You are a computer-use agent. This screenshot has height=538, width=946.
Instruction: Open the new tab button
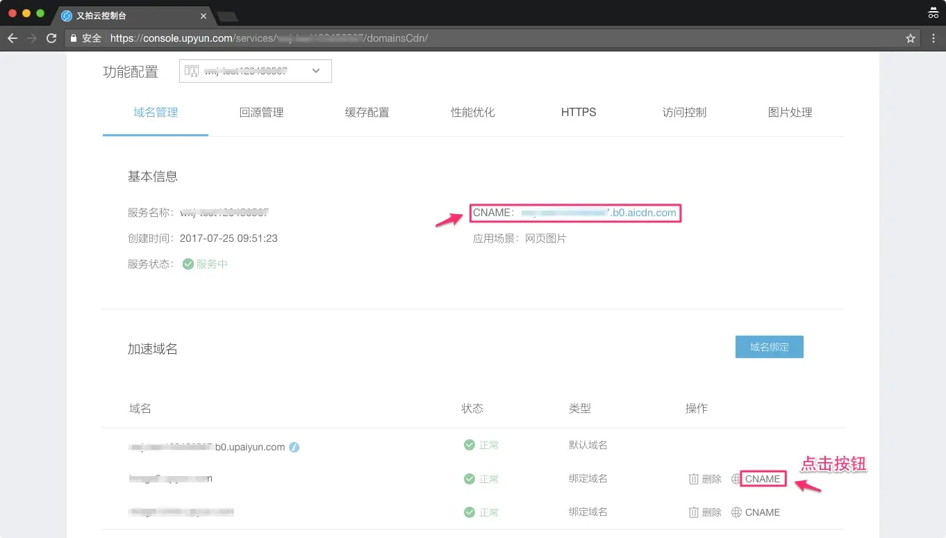click(x=227, y=16)
